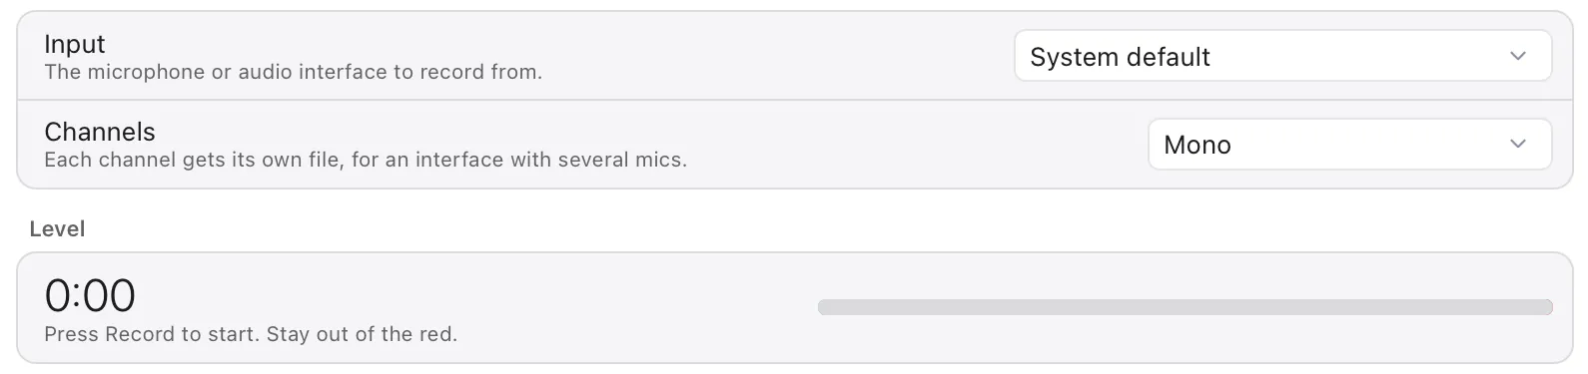Click the middle of the level meter track
The width and height of the screenshot is (1588, 374).
pos(1185,307)
